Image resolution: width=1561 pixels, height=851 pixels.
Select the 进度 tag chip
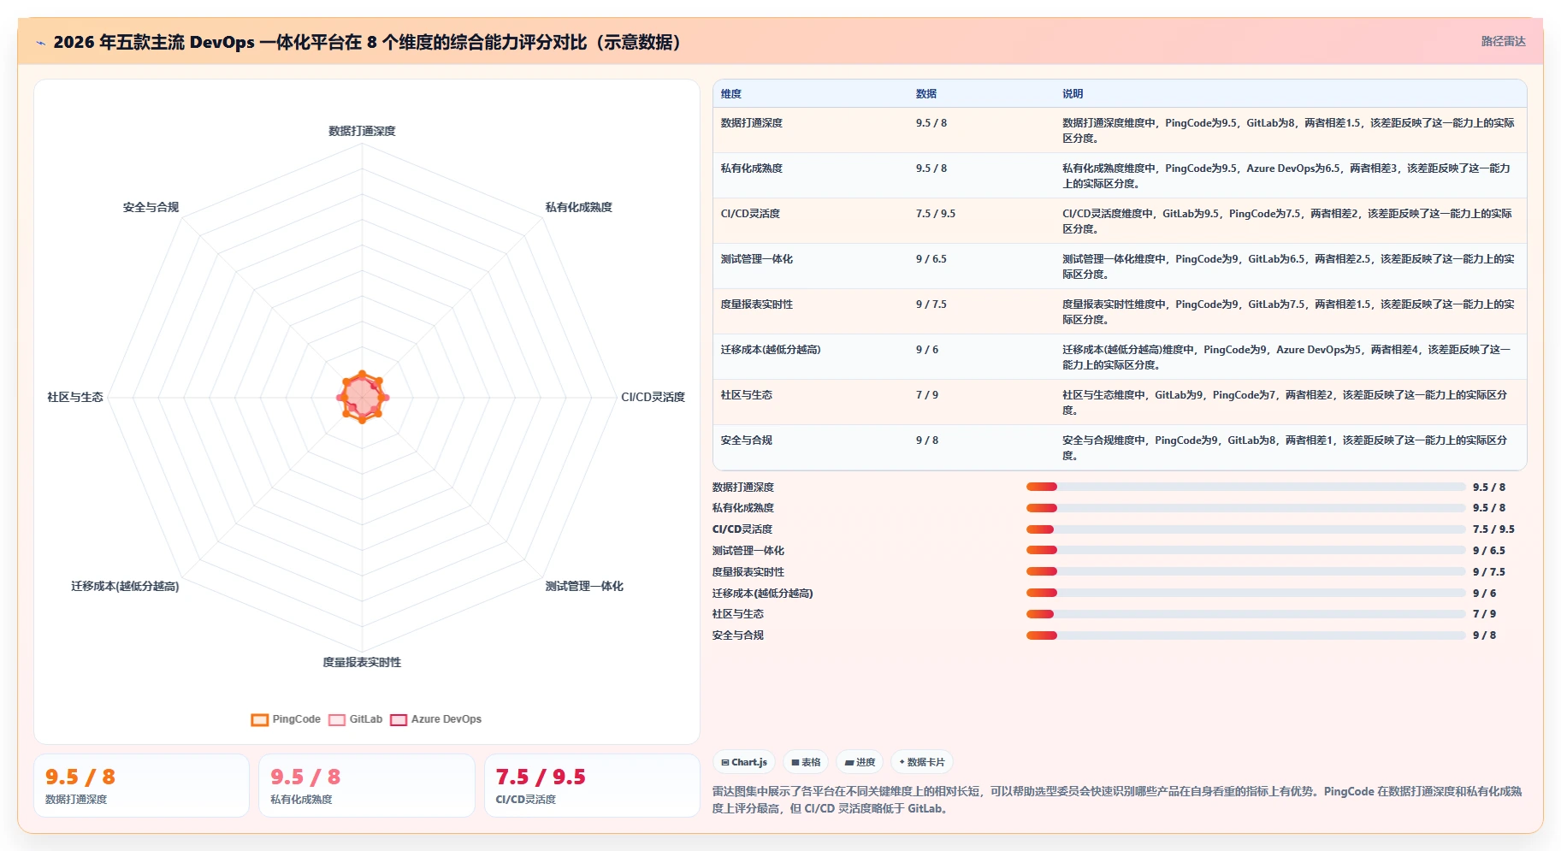coord(860,762)
